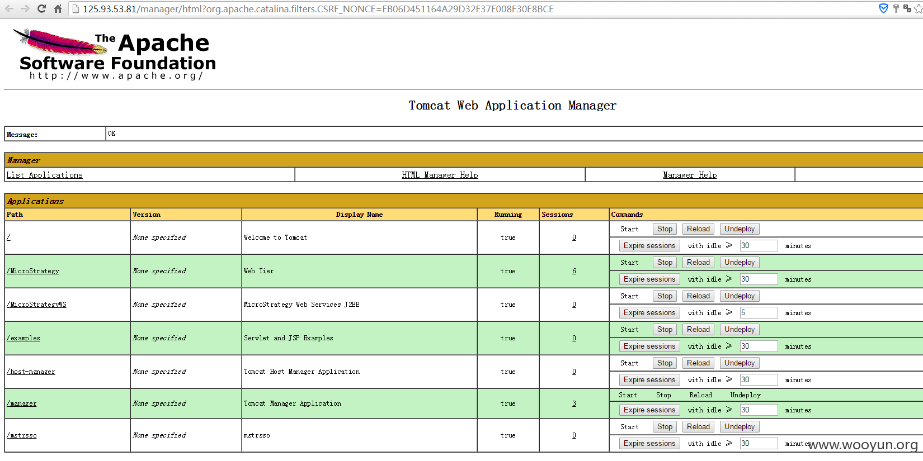Undeploy the /MicroStrategyWS application

pyautogui.click(x=739, y=296)
